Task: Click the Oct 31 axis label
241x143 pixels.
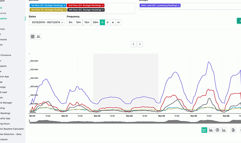Action: 32,116
